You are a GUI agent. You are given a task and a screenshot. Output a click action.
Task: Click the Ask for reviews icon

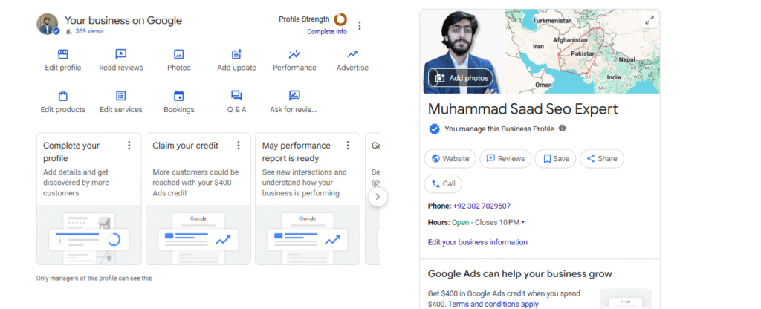click(x=294, y=96)
